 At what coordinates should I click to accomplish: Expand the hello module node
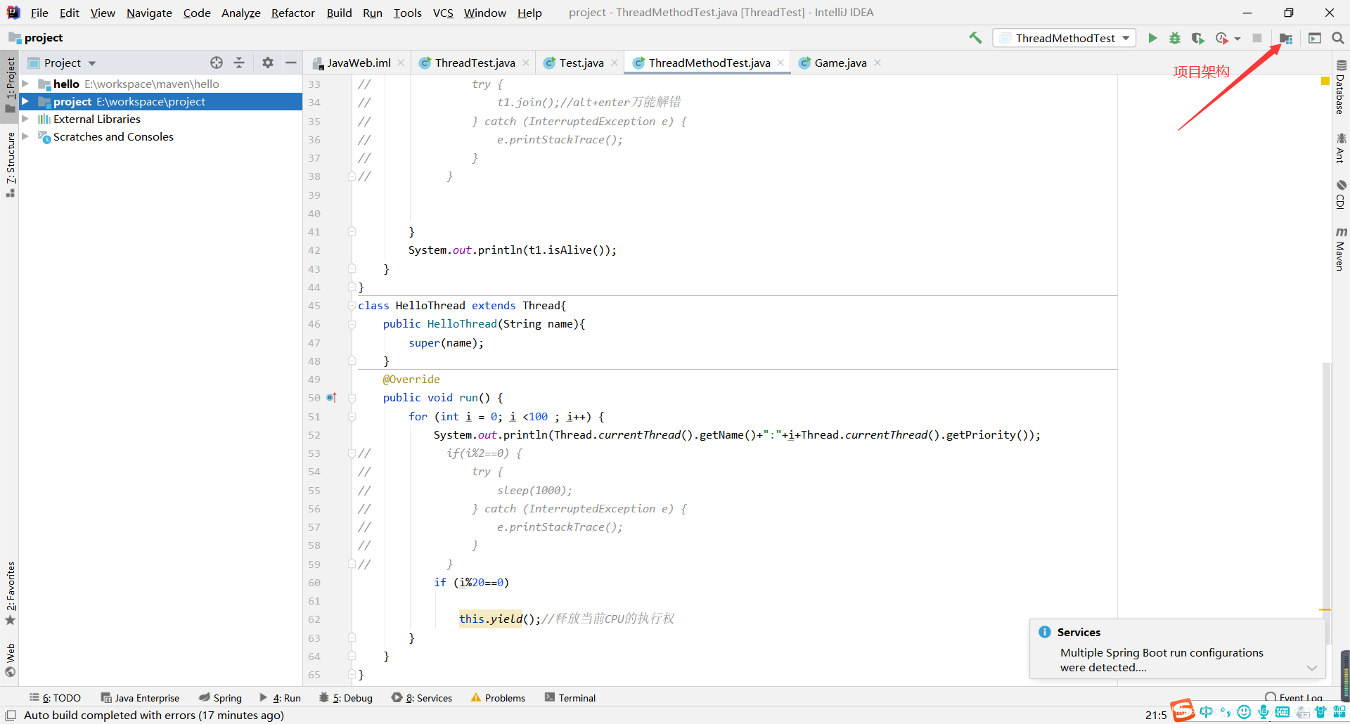[x=25, y=84]
